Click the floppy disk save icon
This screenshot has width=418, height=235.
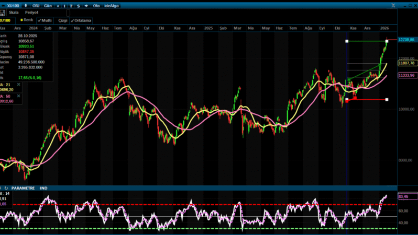point(3,13)
